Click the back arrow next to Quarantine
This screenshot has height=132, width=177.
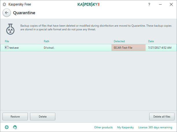[7, 13]
